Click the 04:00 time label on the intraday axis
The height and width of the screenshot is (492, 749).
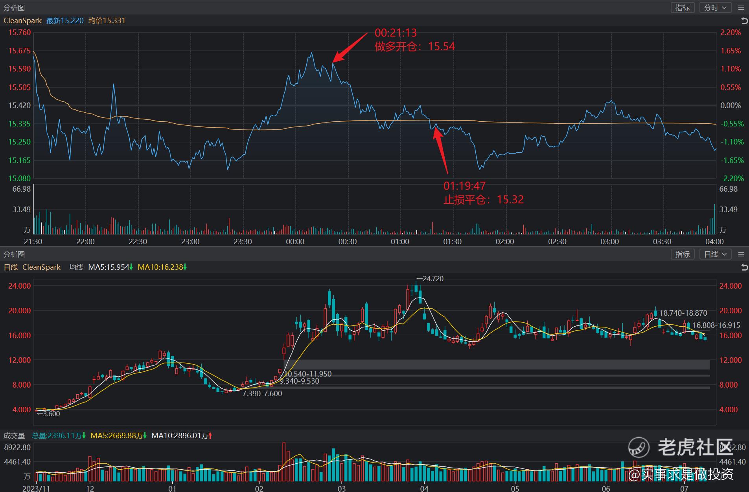pos(714,241)
